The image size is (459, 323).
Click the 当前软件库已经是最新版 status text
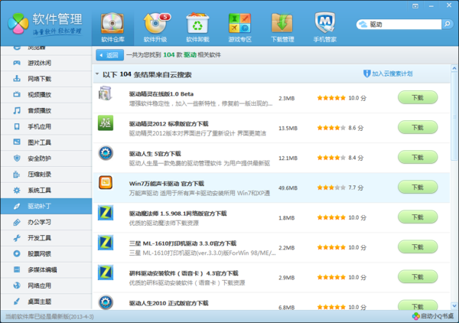[x=50, y=317]
